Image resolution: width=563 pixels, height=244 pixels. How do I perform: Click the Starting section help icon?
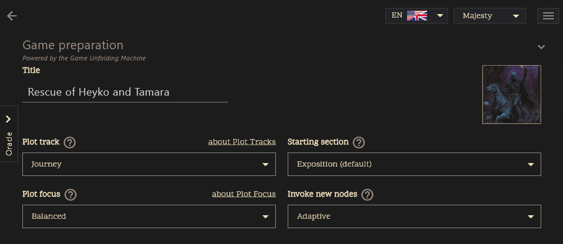[x=359, y=143]
